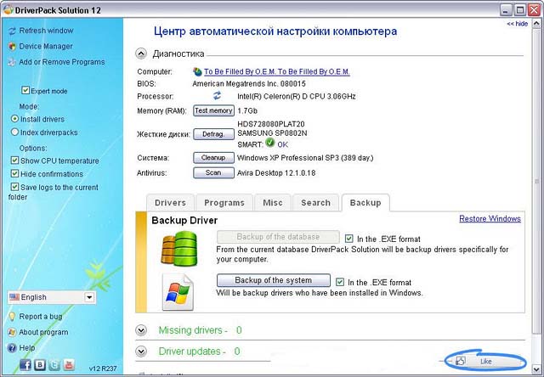Expand the Driver updates section
544x377 pixels.
pos(141,352)
